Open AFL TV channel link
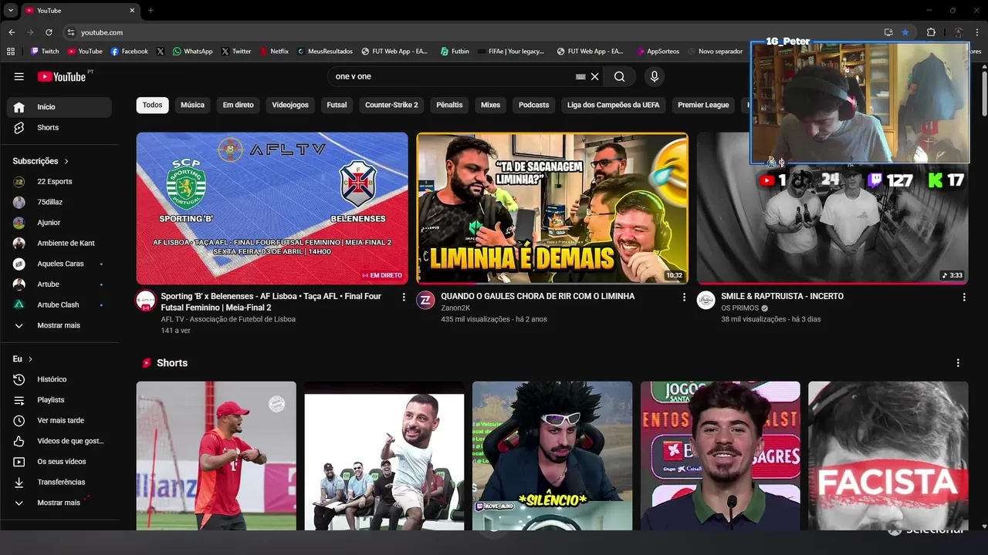 (228, 319)
